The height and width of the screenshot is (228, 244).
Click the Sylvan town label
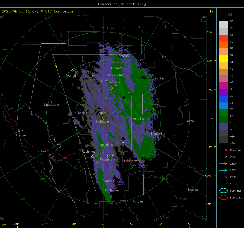click(104, 80)
